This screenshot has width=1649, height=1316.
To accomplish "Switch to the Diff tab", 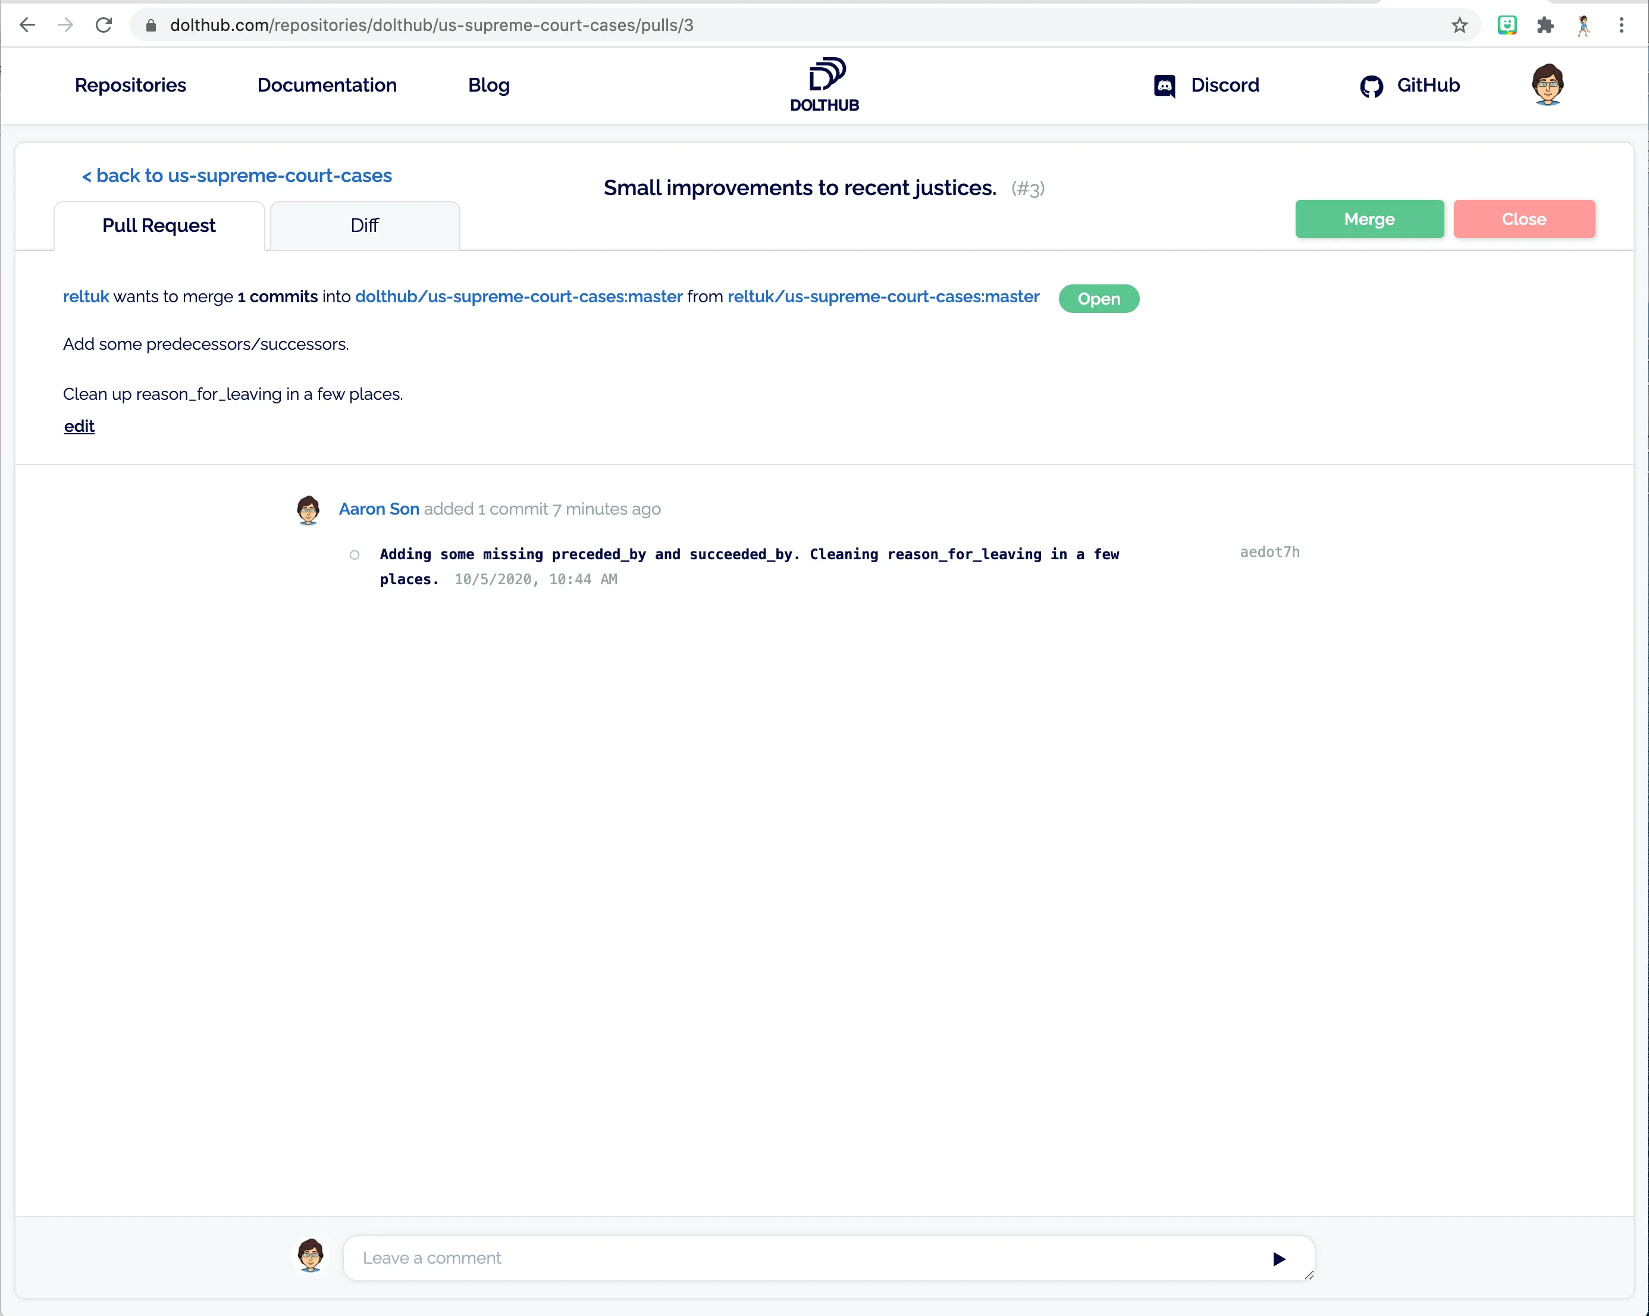I will coord(364,225).
